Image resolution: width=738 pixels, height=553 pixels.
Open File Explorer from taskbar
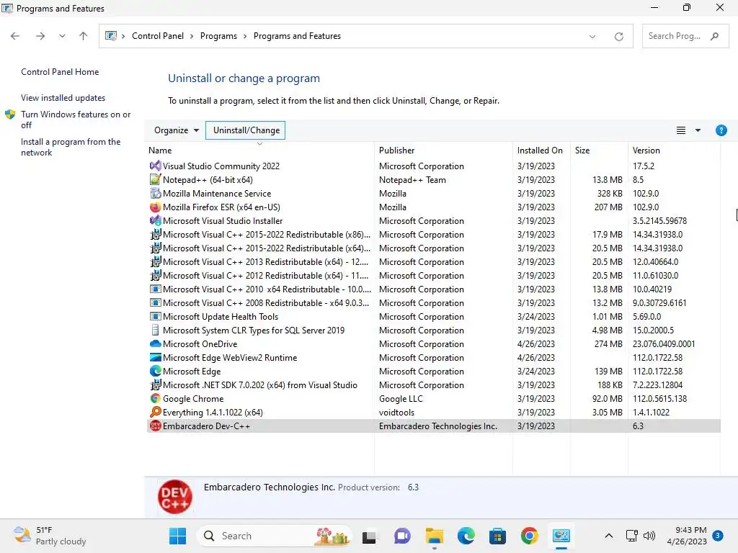coord(434,536)
